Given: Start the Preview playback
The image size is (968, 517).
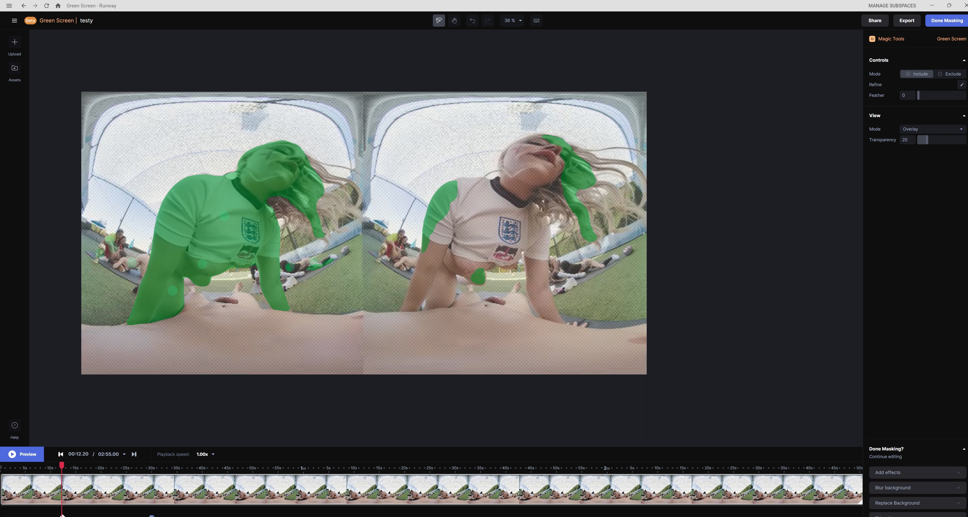Looking at the screenshot, I should pos(22,454).
